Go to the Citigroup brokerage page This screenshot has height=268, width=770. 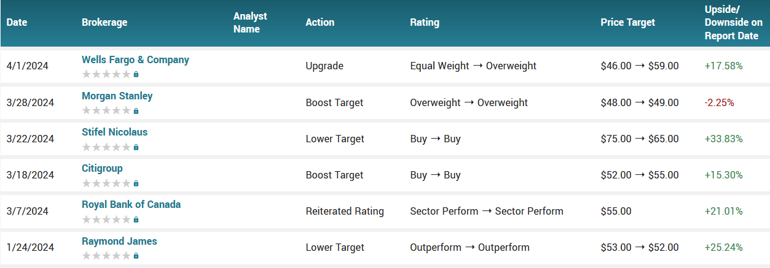pyautogui.click(x=102, y=169)
